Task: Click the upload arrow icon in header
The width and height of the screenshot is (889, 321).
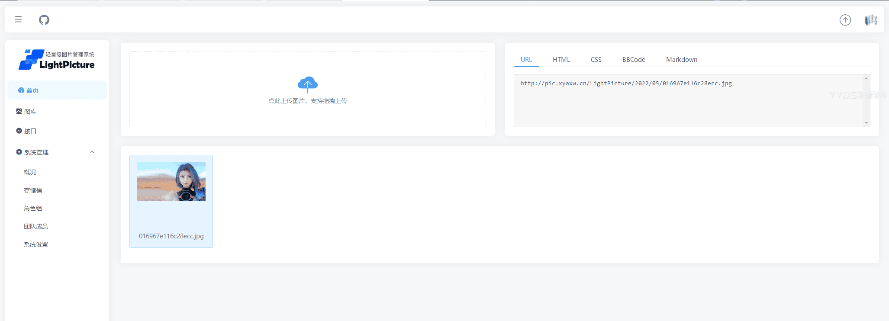Action: [x=845, y=20]
